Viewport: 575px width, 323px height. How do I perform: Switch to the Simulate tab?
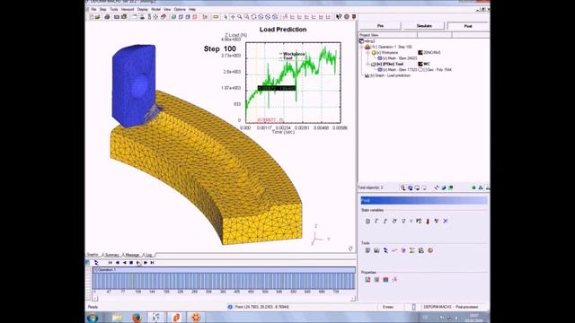pos(424,26)
